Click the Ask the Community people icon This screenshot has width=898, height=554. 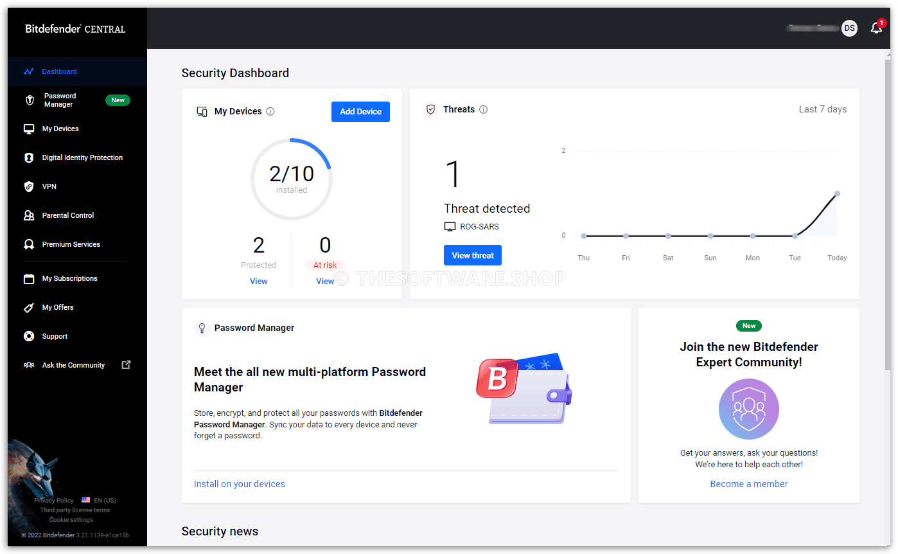point(29,365)
